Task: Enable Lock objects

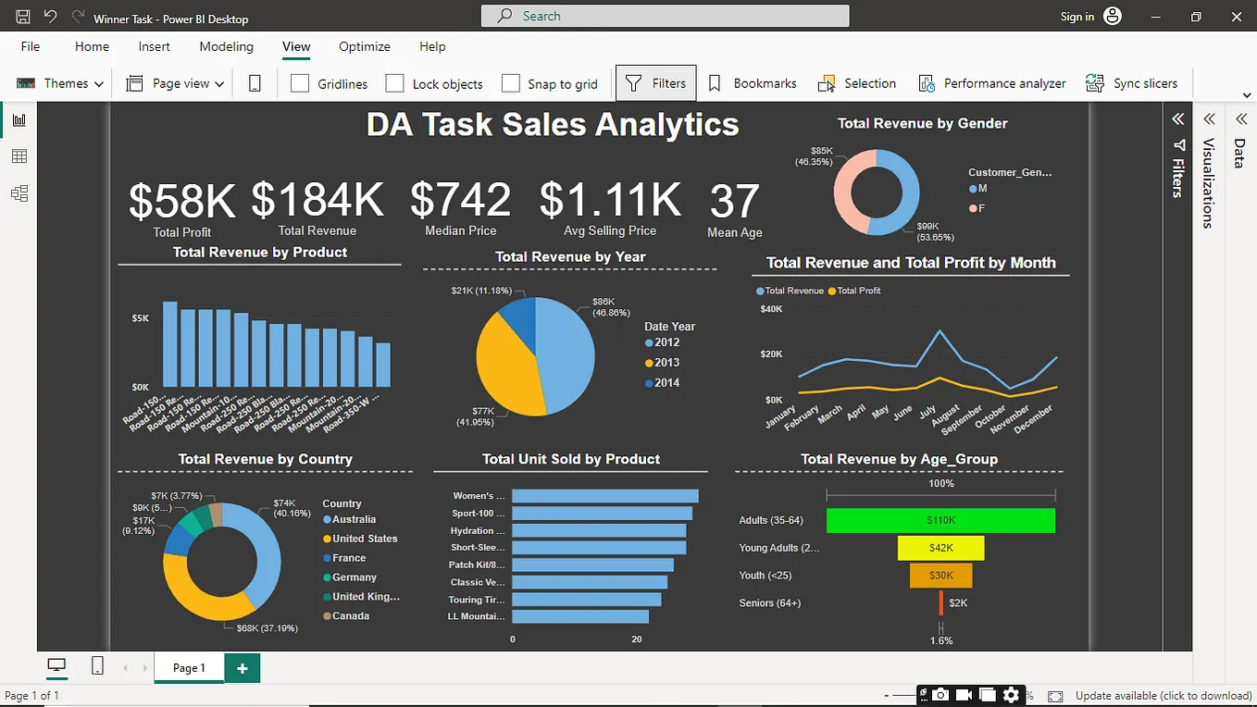Action: coord(393,82)
